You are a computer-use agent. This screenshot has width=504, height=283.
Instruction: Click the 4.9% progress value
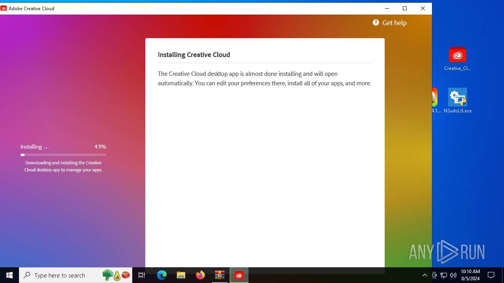pos(100,147)
